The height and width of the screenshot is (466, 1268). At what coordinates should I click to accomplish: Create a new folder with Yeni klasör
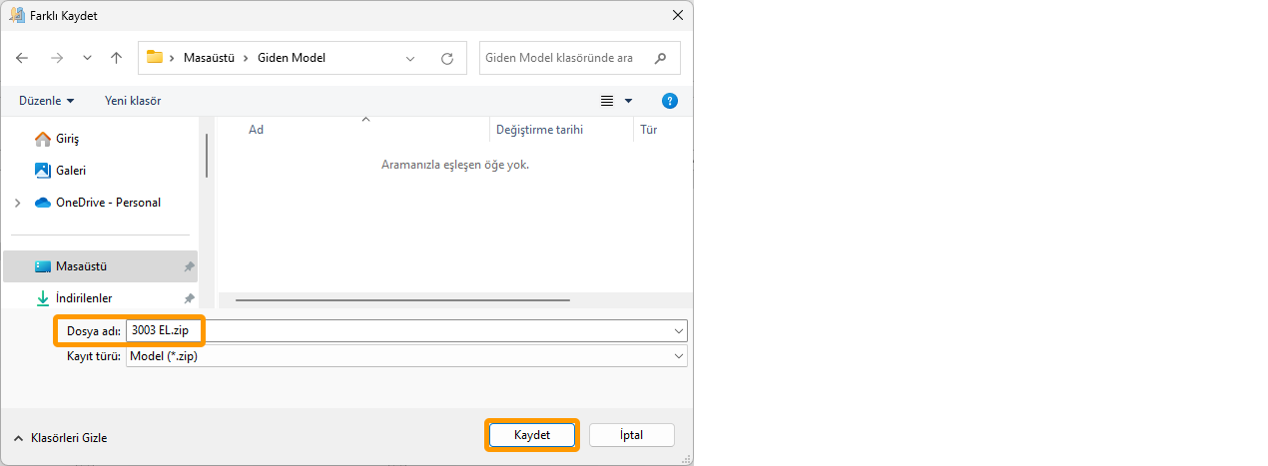coord(133,101)
